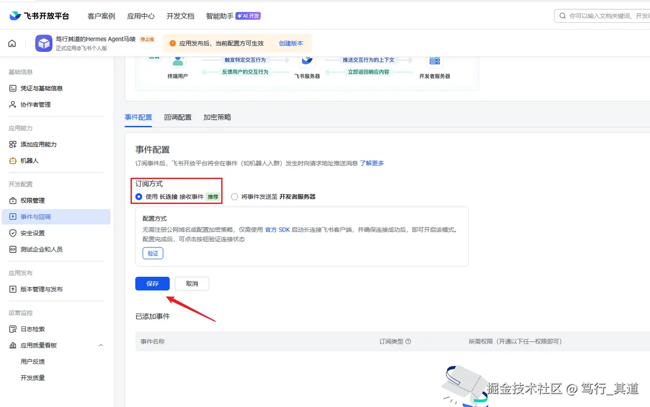Click the 添加应用能力 grid icon

(13, 144)
